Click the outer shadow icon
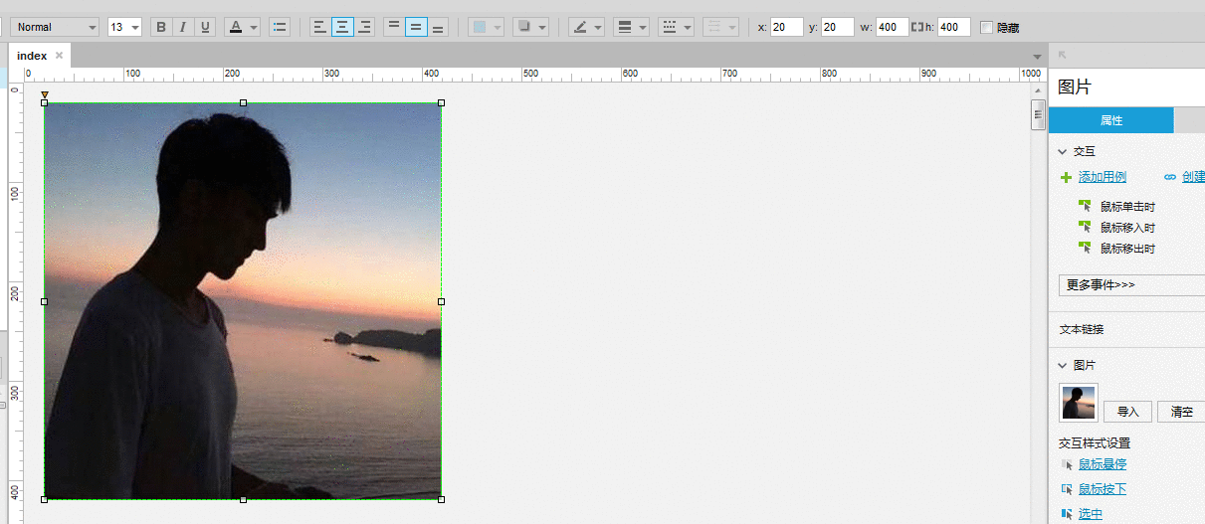Image resolution: width=1205 pixels, height=524 pixels. (523, 27)
